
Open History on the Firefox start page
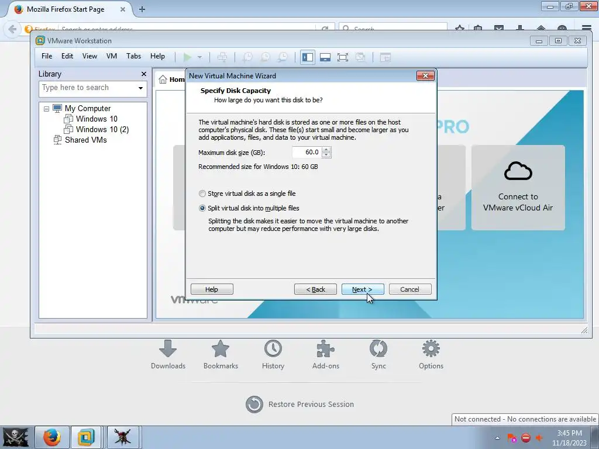[x=273, y=355]
